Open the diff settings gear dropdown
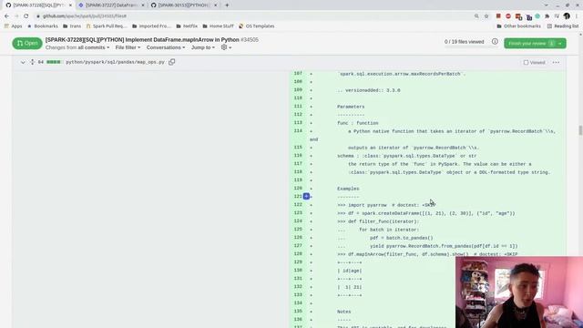This screenshot has height=328, width=583. click(x=226, y=47)
